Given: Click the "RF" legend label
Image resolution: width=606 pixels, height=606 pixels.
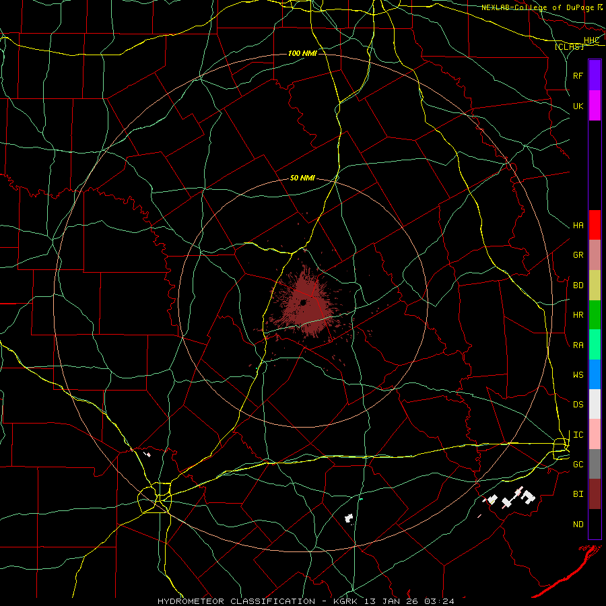Looking at the screenshot, I should [x=578, y=75].
